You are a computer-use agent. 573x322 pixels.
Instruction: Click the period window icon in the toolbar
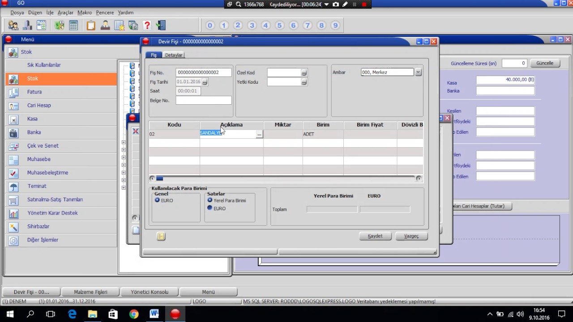(42, 25)
